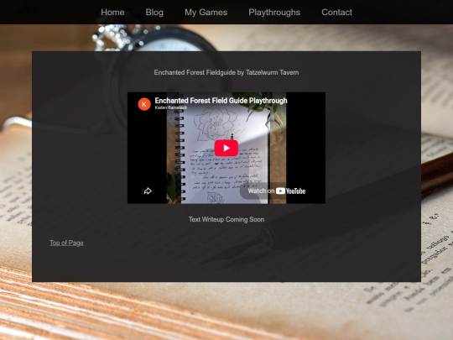453x340 pixels.
Task: Play the Enchanted Forest video
Action: pos(226,148)
